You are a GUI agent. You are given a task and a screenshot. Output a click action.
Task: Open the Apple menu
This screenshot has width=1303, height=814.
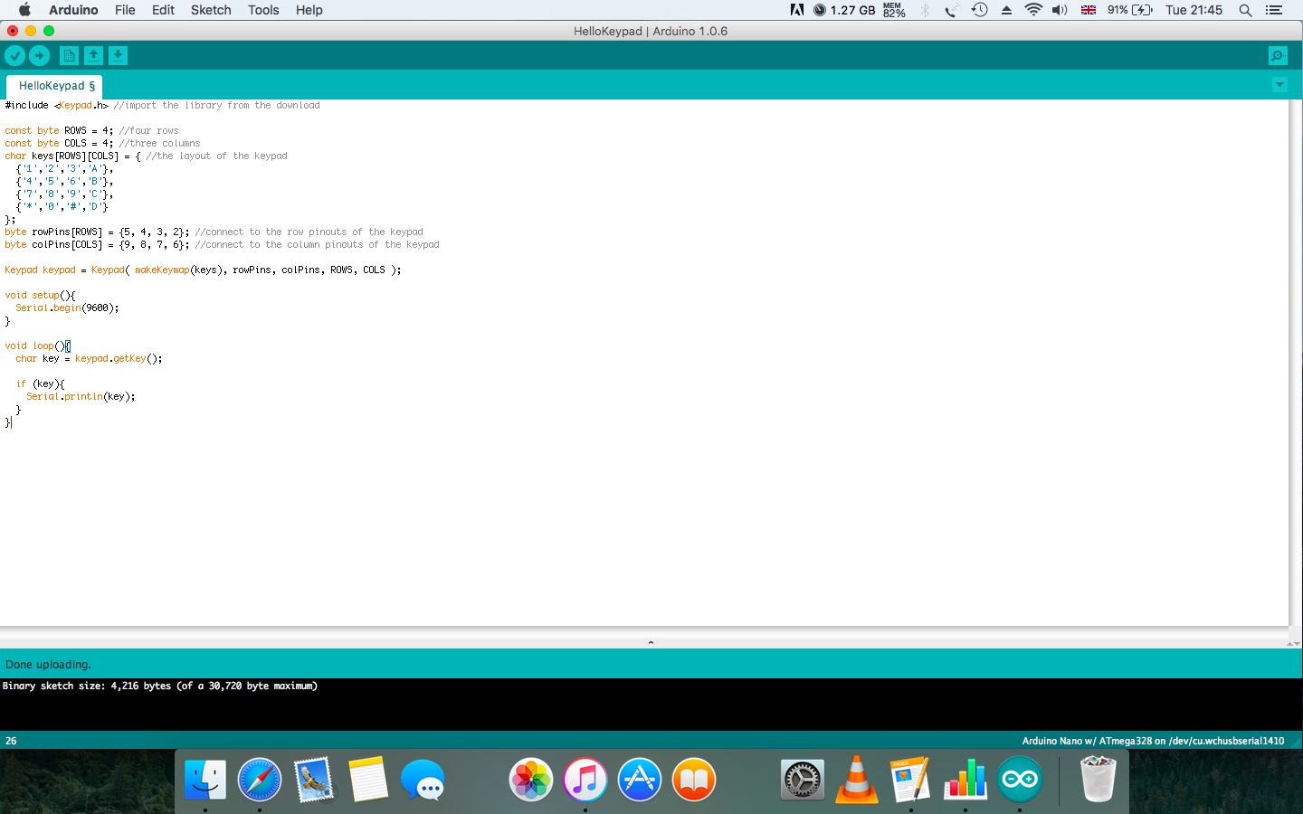pyautogui.click(x=24, y=10)
